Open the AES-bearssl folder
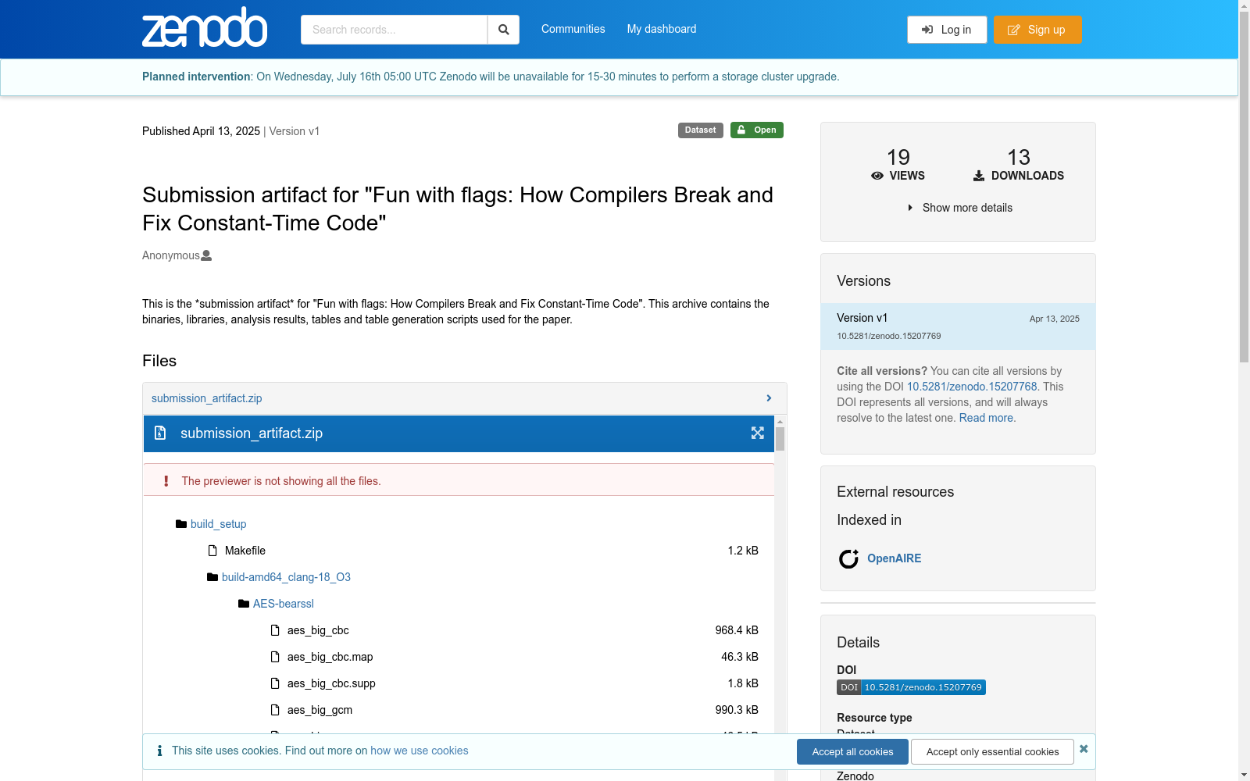The height and width of the screenshot is (781, 1250). click(284, 604)
